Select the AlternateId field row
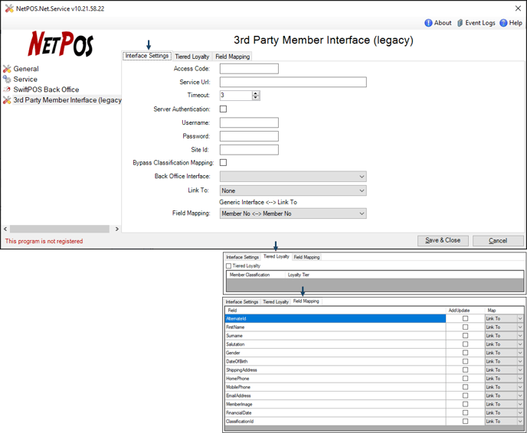Viewport: 527px width, 433px height. pos(336,318)
